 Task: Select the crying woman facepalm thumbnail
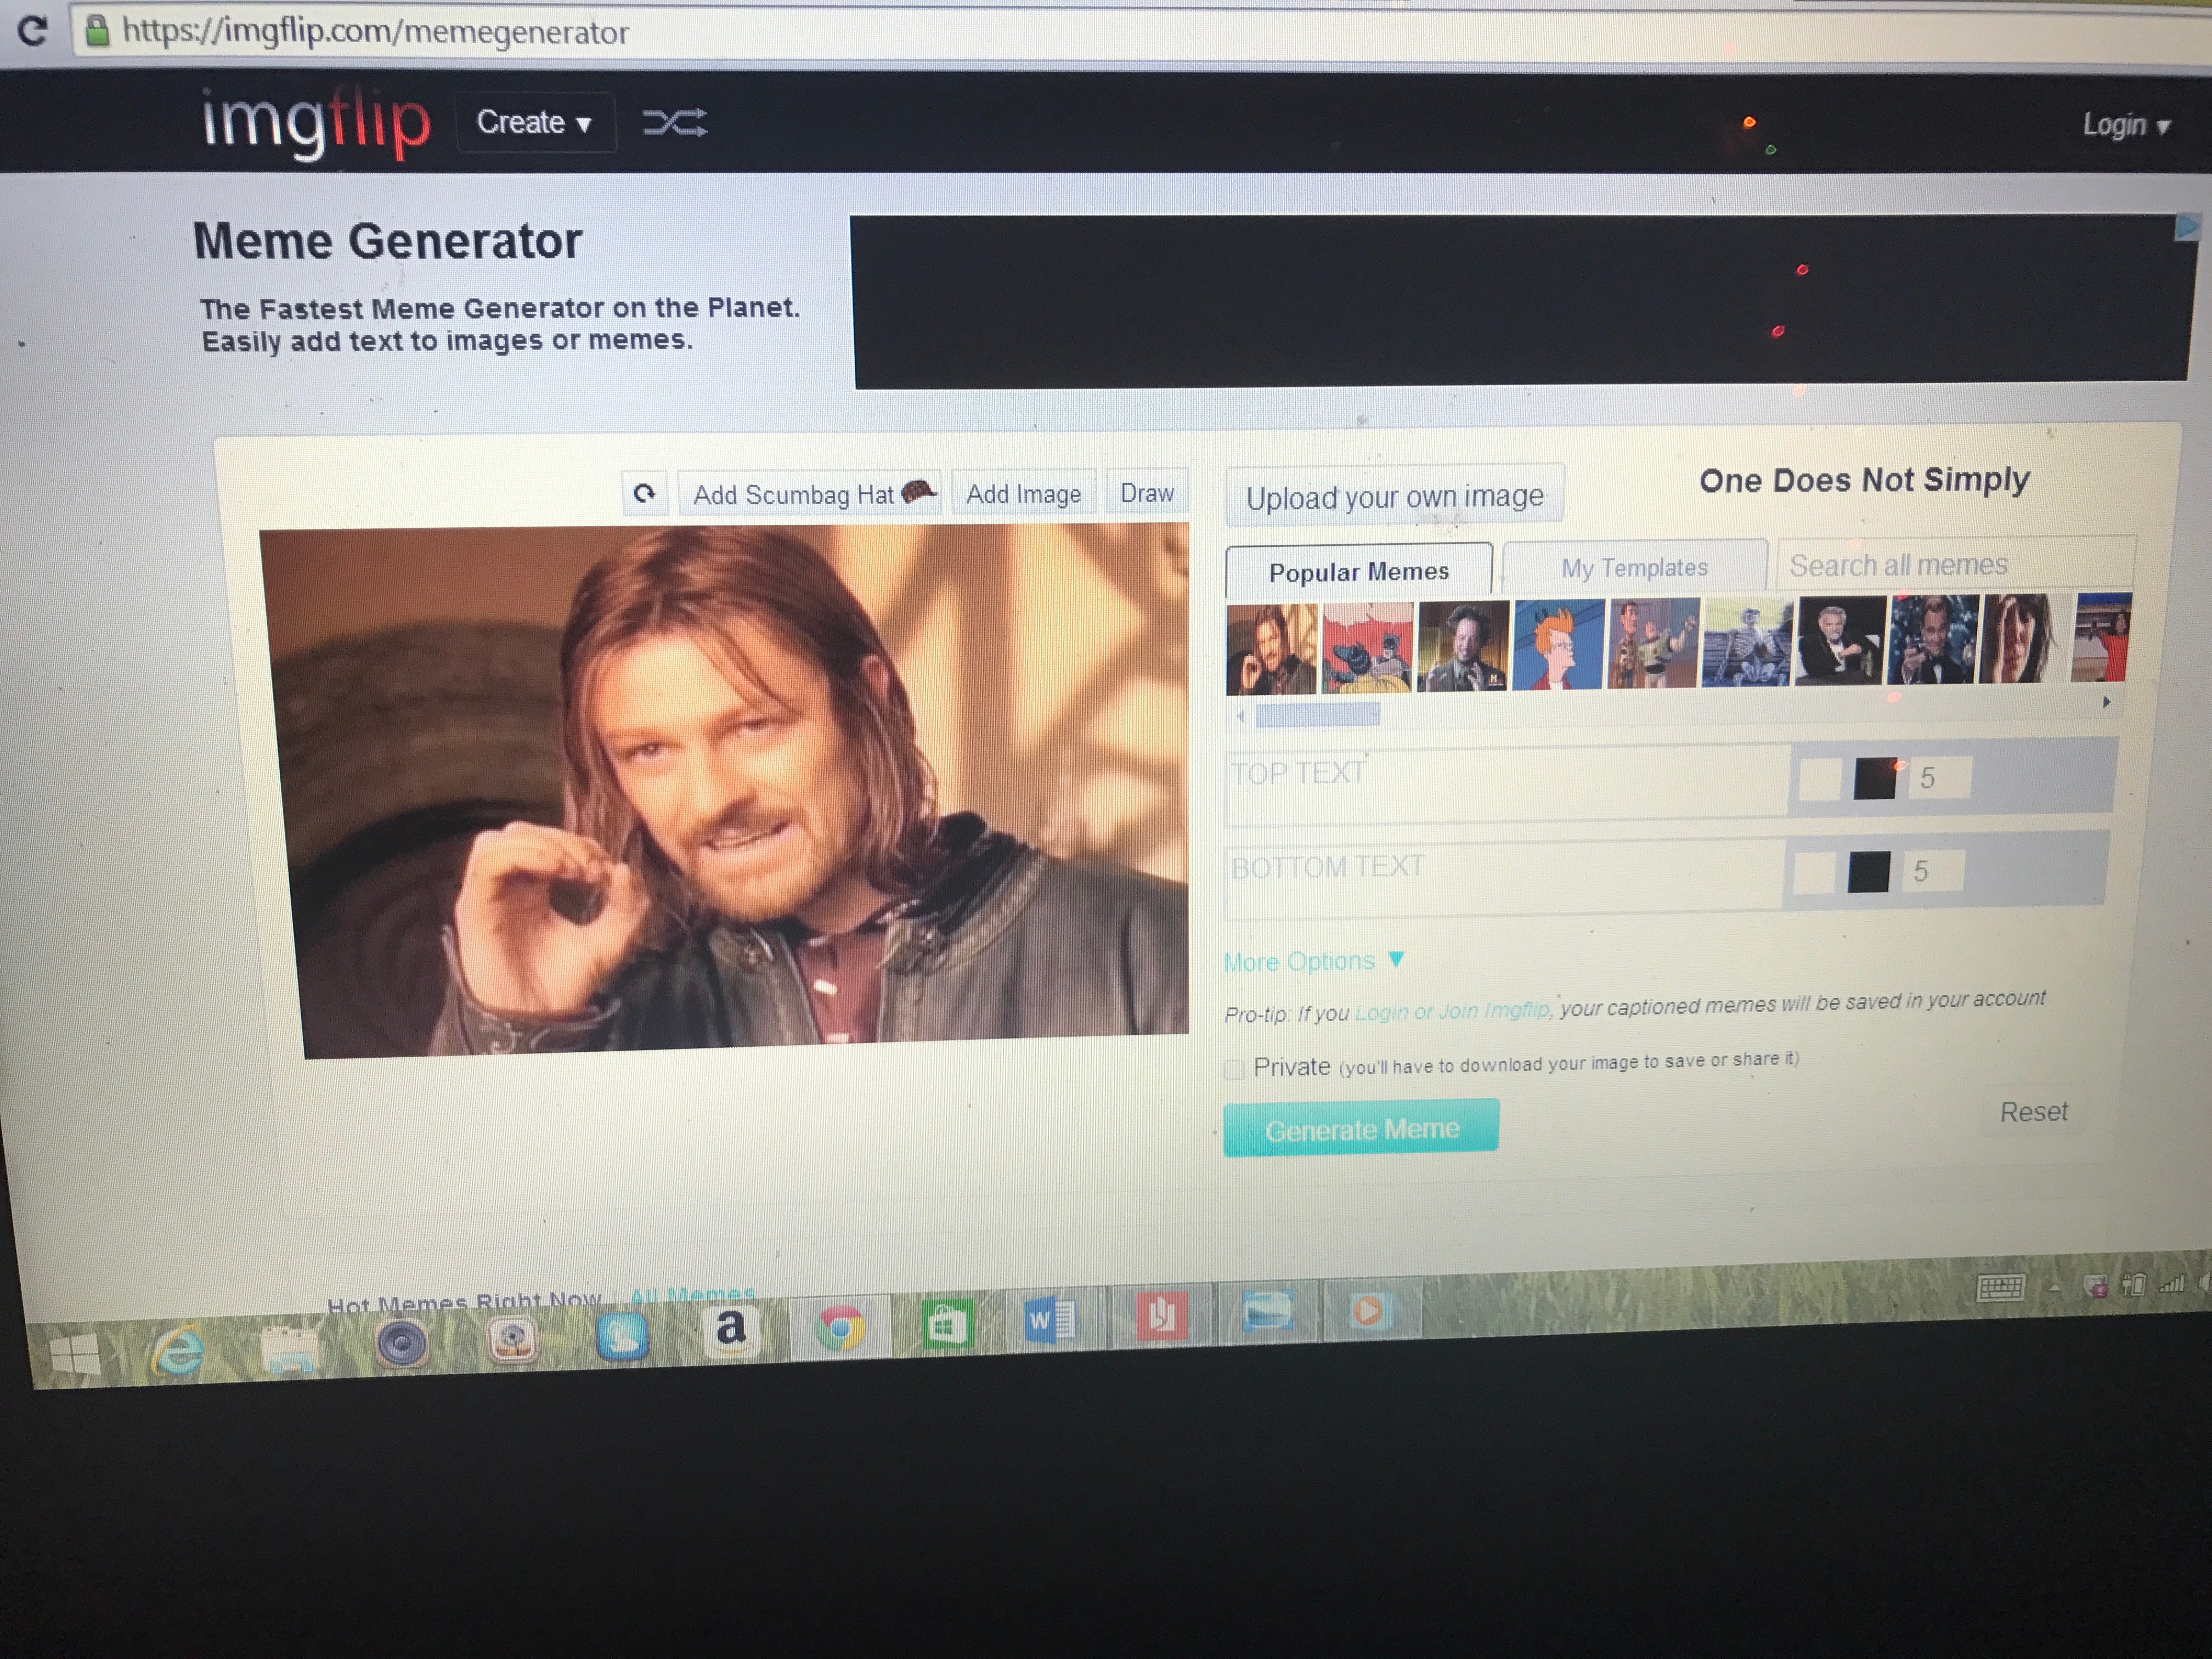(x=2021, y=638)
